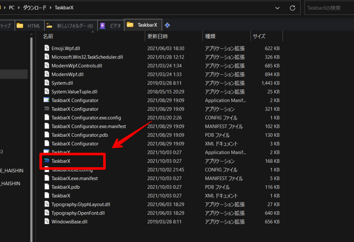Click the TaskbarX Configurator.exe.config file icon
354x242 pixels.
coord(47,117)
